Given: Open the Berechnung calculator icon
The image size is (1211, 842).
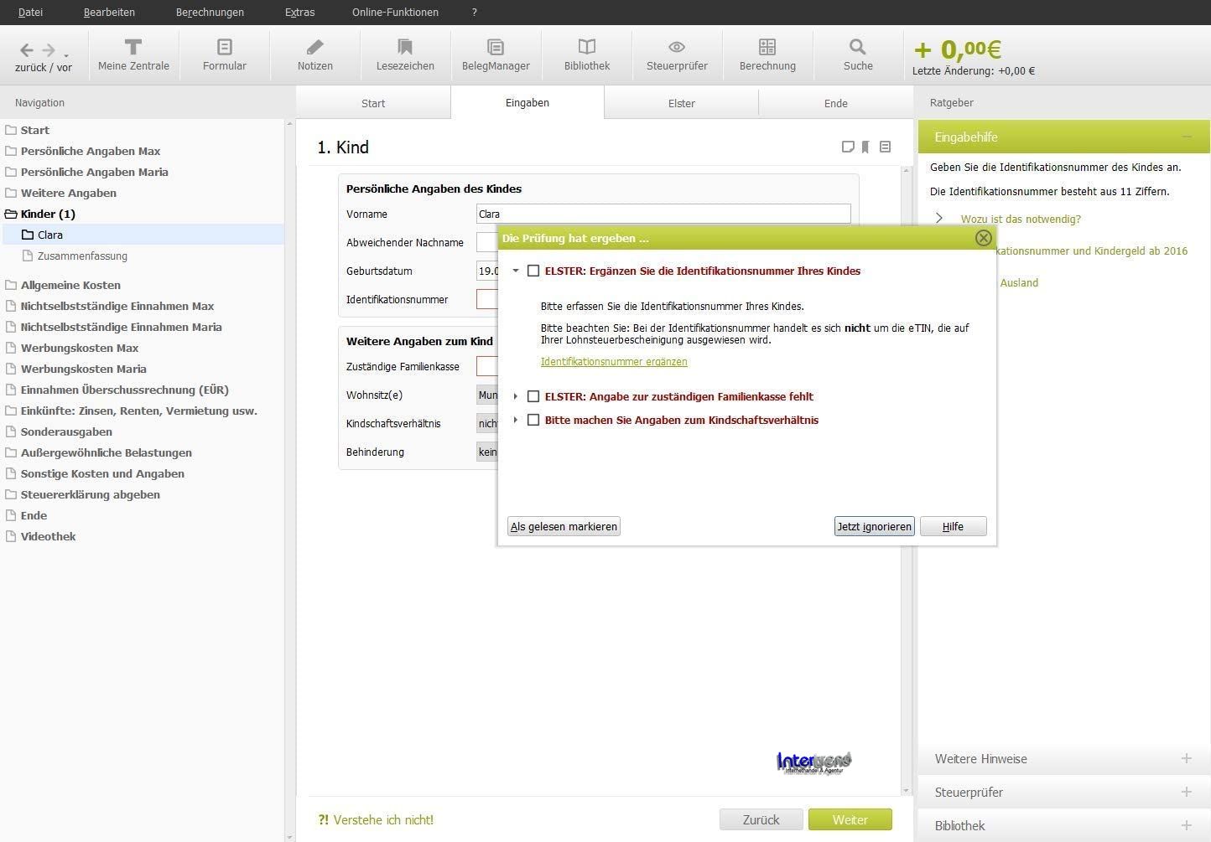Looking at the screenshot, I should click(767, 54).
